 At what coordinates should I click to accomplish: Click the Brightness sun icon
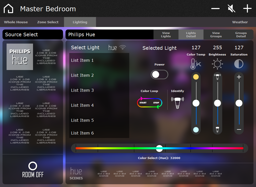click(217, 64)
